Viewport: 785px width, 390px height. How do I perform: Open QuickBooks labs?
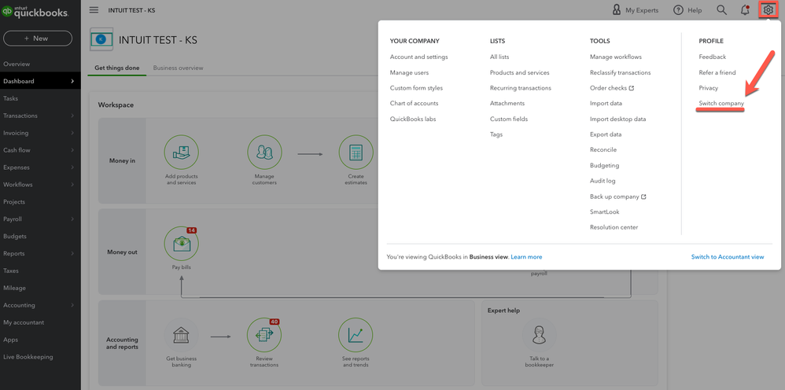coord(413,120)
